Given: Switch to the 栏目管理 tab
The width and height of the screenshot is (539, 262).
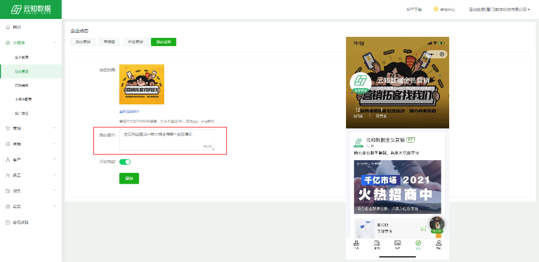Looking at the screenshot, I should 136,42.
